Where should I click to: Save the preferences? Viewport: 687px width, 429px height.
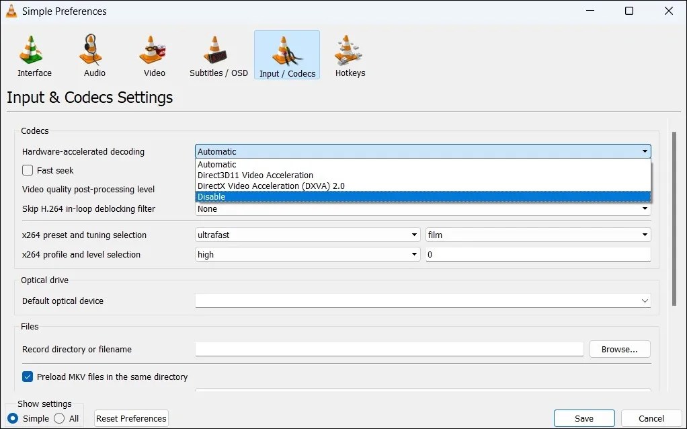pos(583,418)
